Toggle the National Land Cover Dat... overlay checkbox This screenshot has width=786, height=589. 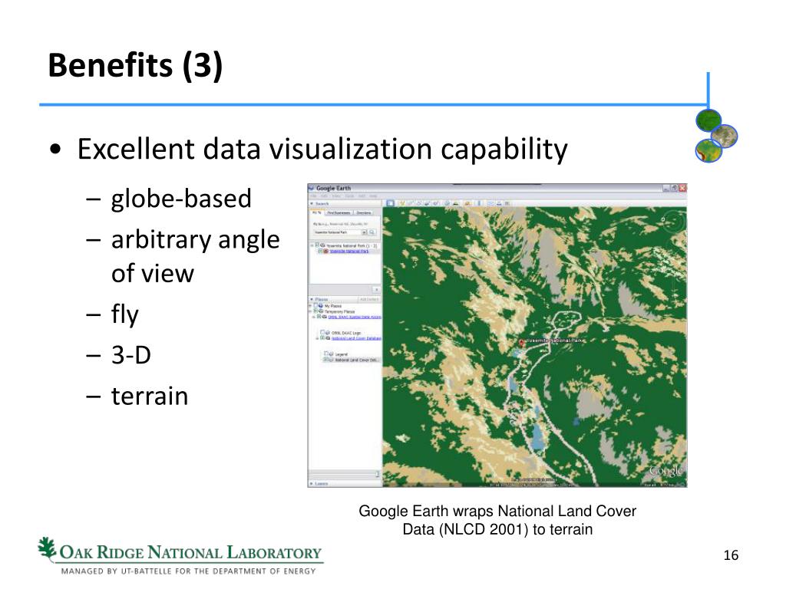pyautogui.click(x=325, y=360)
